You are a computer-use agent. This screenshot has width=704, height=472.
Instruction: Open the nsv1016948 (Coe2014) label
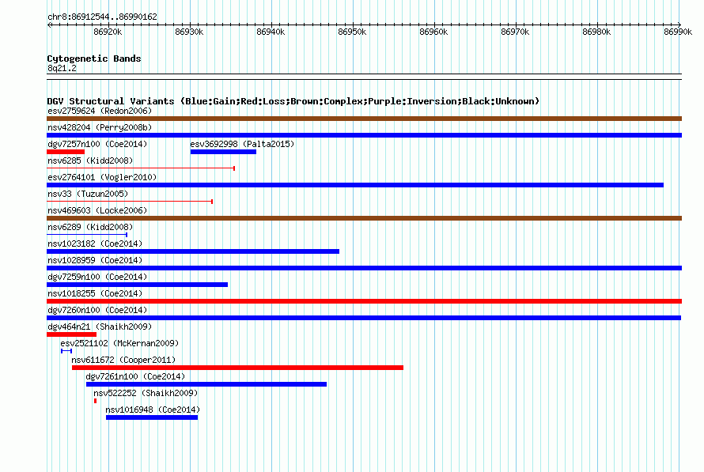coord(153,410)
